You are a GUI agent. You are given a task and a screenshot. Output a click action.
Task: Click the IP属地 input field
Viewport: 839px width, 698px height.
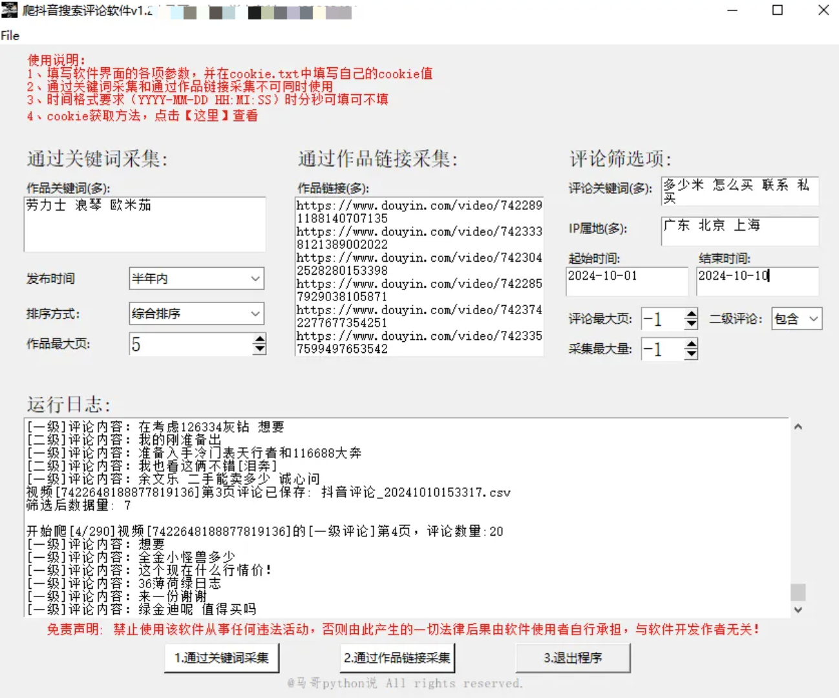739,231
